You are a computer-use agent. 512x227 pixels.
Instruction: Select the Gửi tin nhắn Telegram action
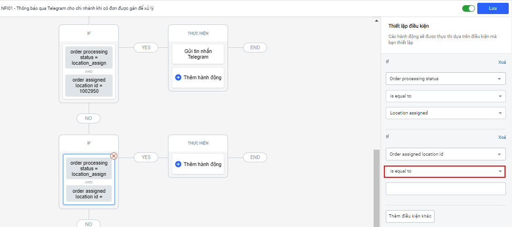(x=198, y=53)
